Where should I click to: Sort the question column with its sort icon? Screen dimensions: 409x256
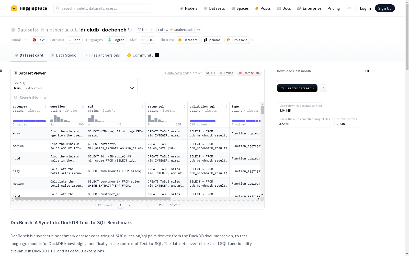(83, 106)
